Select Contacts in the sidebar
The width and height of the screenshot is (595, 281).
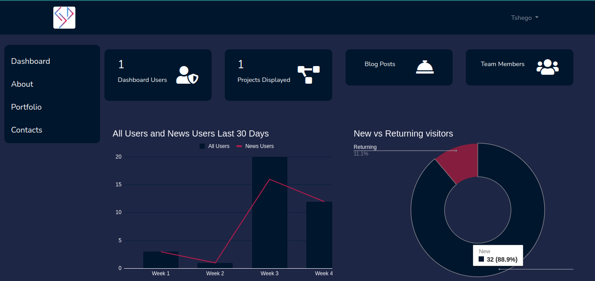(x=26, y=130)
